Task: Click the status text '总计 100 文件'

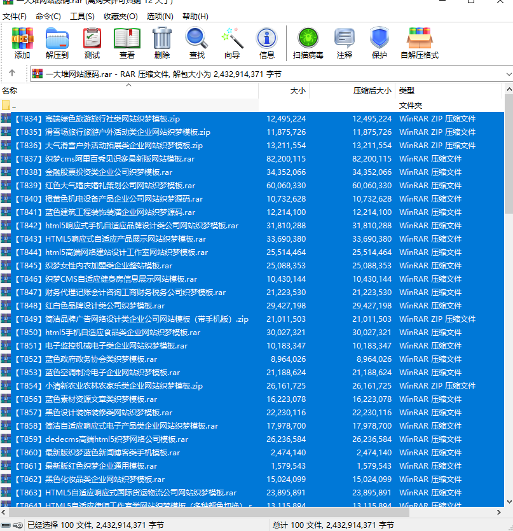Action: [x=298, y=525]
